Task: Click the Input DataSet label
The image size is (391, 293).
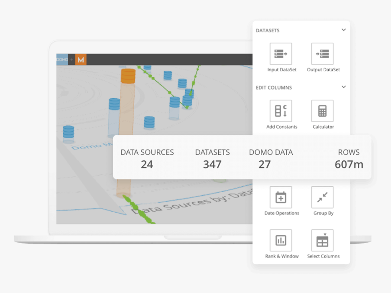Action: tap(282, 70)
